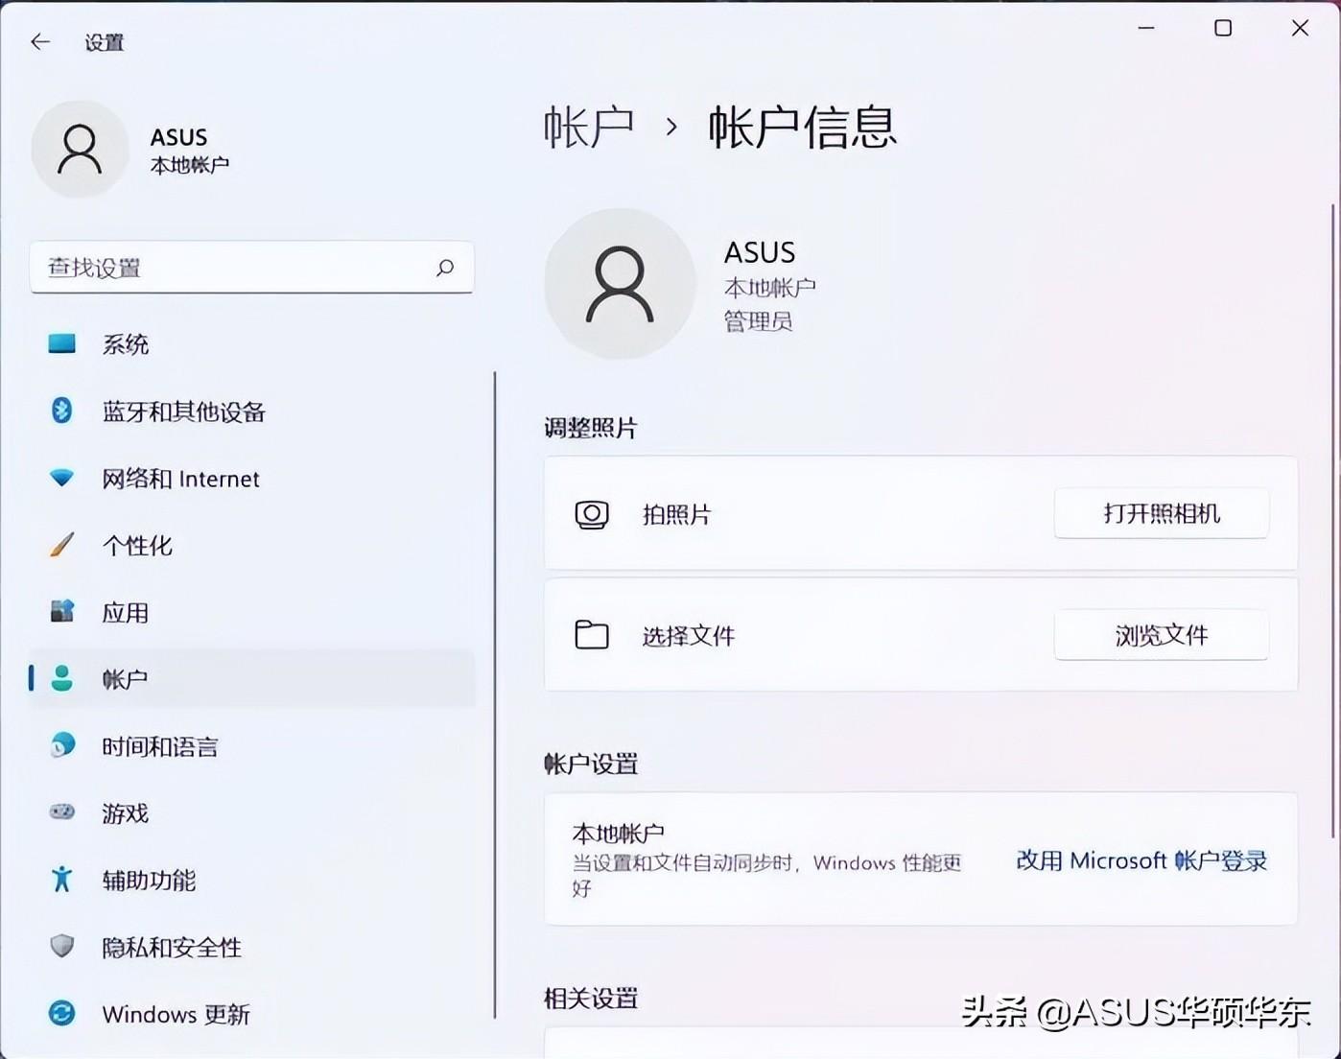Click the Bluetooth icon for 蓝牙和其他设备
The height and width of the screenshot is (1059, 1341).
[62, 411]
